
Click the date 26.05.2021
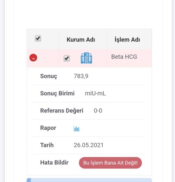[88, 145]
